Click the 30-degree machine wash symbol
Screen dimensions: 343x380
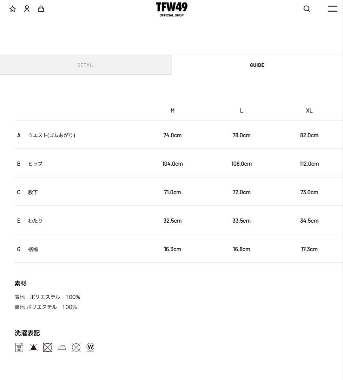pos(19,347)
